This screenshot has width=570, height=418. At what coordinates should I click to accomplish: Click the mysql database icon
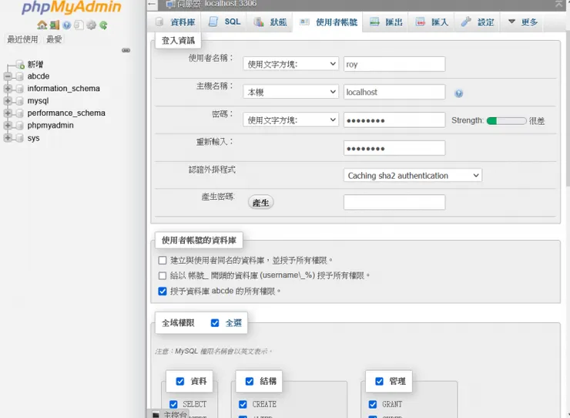click(x=20, y=101)
